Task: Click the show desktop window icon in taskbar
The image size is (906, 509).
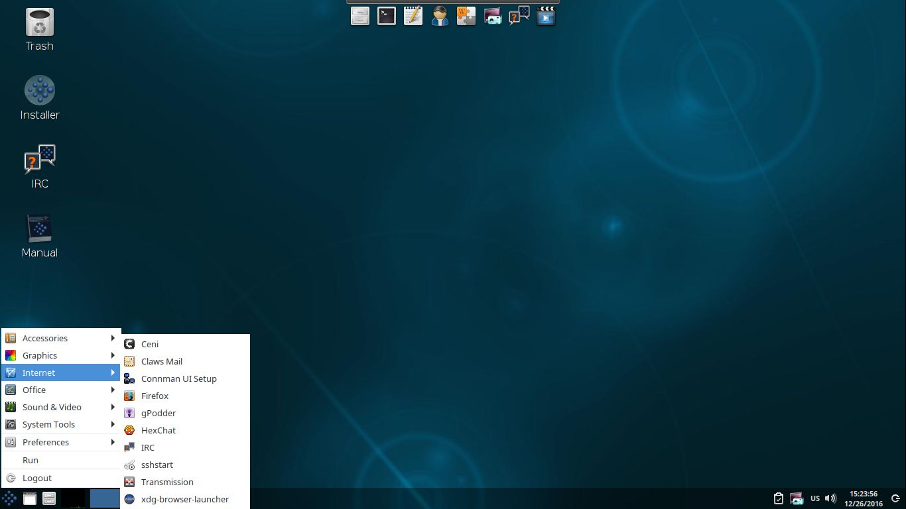Action: [x=30, y=498]
